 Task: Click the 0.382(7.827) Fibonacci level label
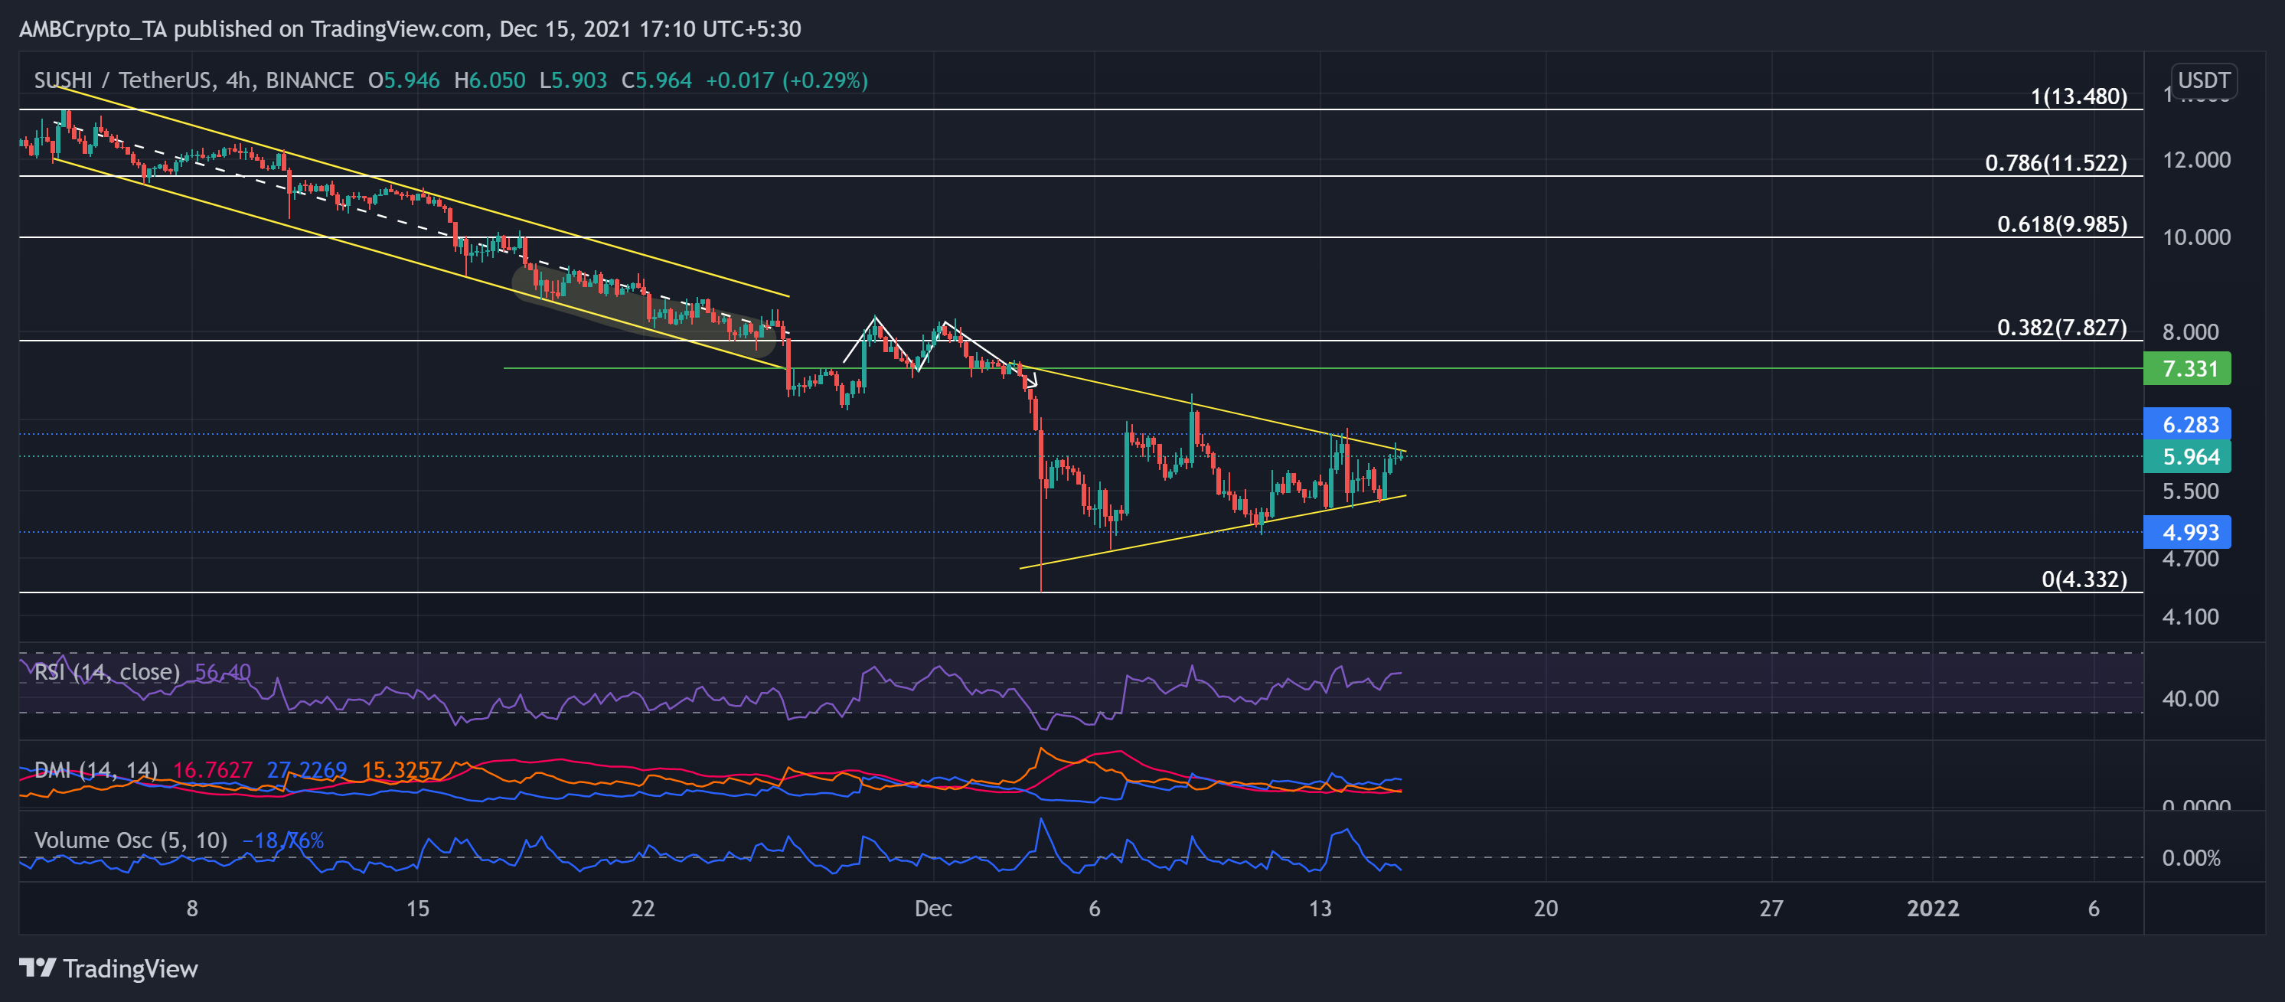point(2061,327)
